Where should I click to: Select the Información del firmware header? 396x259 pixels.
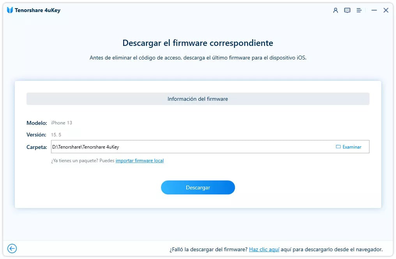(x=198, y=99)
